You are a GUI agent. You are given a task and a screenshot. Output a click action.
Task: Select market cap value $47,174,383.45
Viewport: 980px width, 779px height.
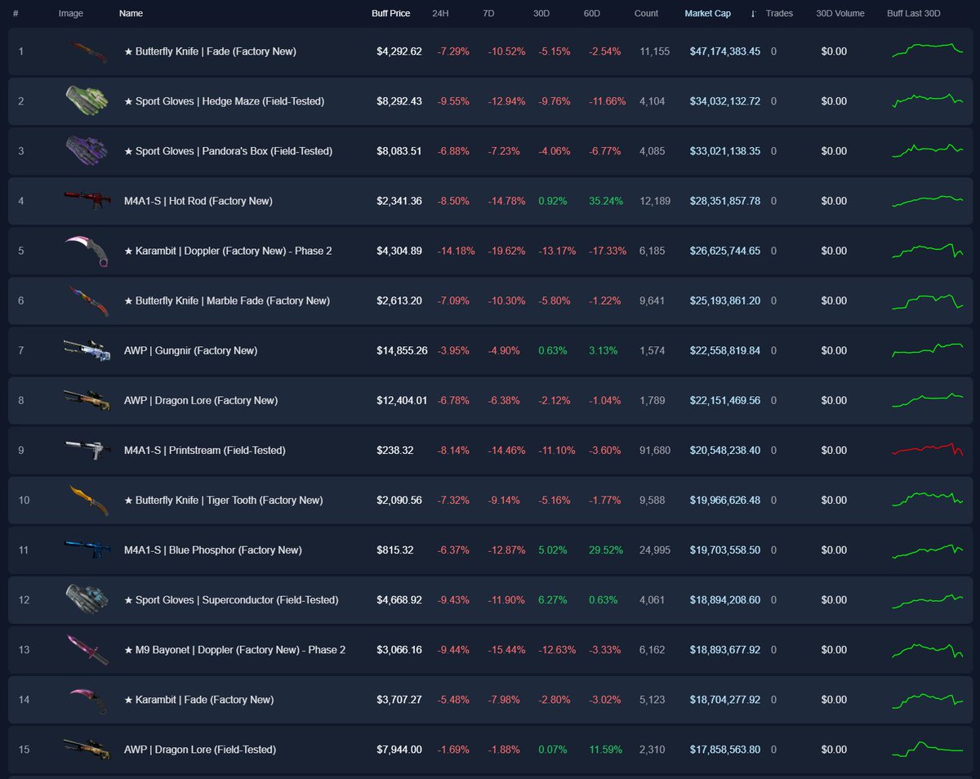coord(725,51)
